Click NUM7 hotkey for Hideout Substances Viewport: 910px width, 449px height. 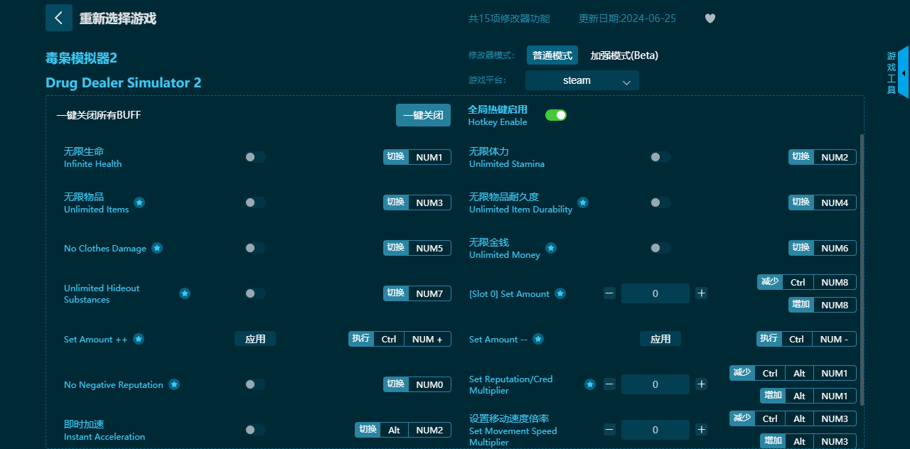[x=417, y=293]
